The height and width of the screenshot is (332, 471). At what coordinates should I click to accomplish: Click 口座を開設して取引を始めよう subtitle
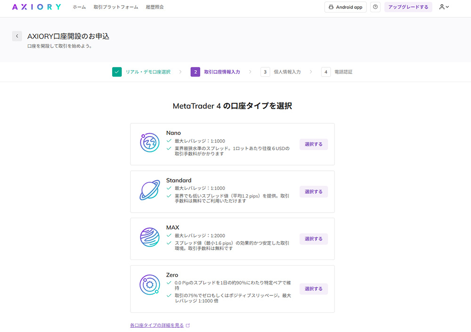[x=60, y=46]
